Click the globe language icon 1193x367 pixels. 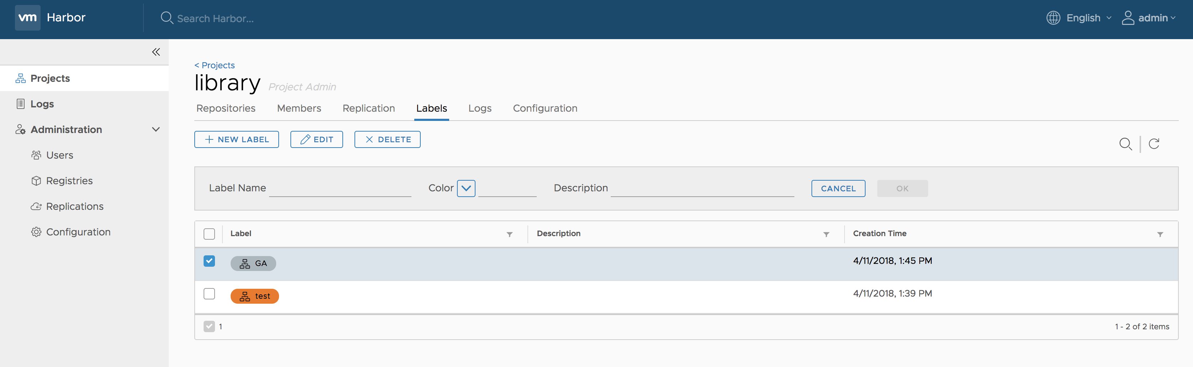(1053, 17)
